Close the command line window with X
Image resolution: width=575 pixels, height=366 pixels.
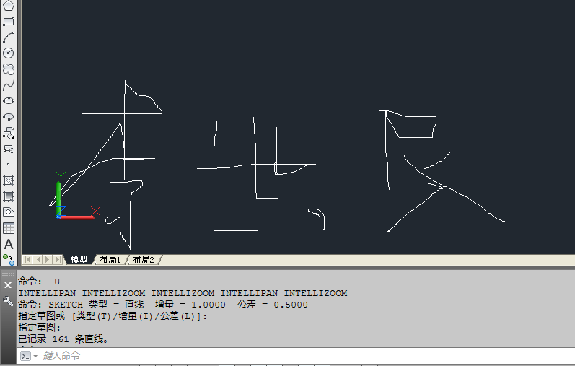8,285
